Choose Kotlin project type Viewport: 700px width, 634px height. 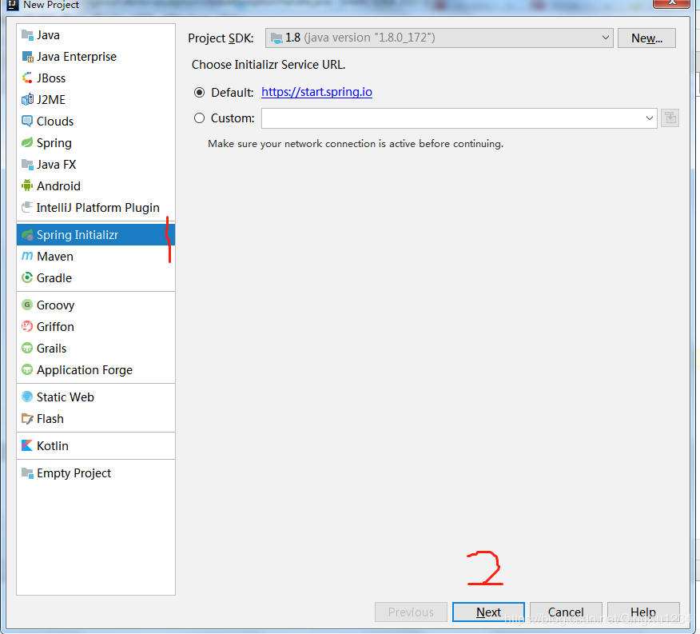click(x=96, y=445)
